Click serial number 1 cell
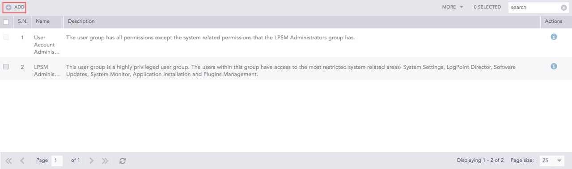572x169 pixels. 22,38
